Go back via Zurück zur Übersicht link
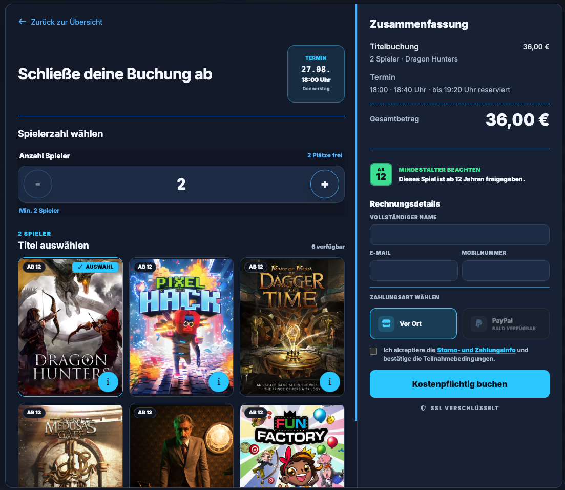 tap(60, 22)
